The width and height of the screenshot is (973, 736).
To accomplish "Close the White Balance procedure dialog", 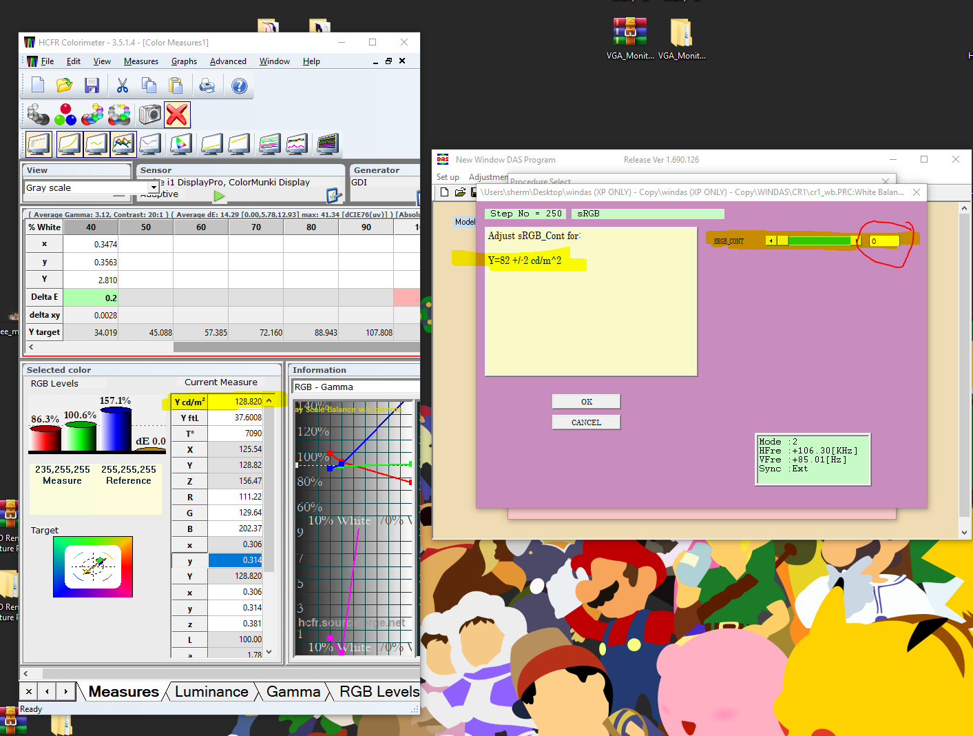I will [917, 192].
